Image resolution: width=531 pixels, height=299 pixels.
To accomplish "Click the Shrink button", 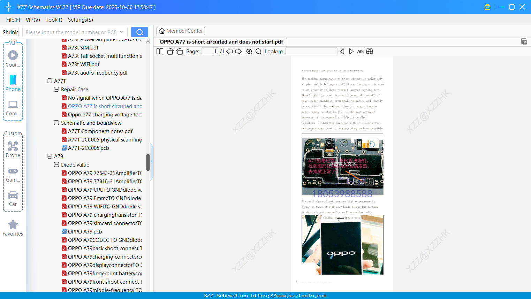I will [x=10, y=32].
